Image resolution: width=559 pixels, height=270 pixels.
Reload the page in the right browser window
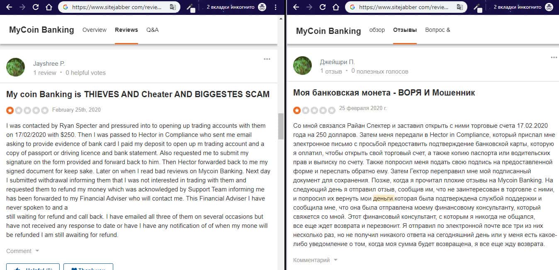323,7
